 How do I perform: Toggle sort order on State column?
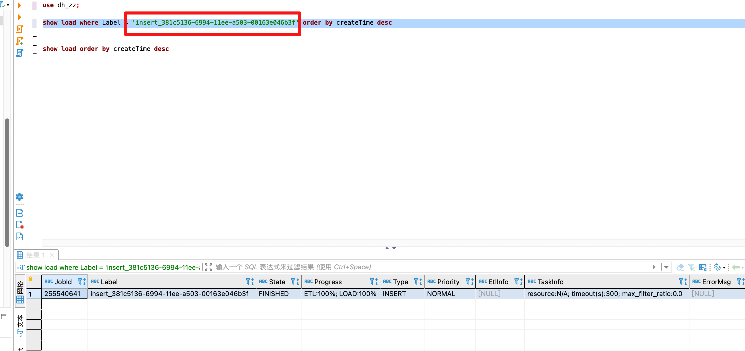coord(298,282)
